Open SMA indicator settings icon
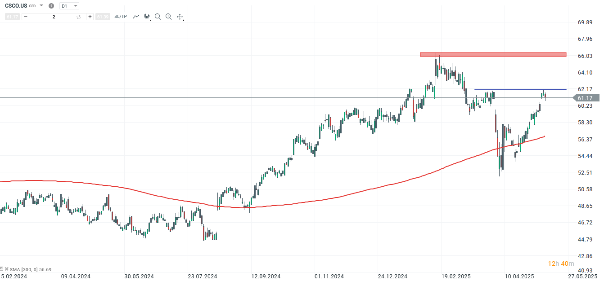The height and width of the screenshot is (281, 604). tap(2, 269)
